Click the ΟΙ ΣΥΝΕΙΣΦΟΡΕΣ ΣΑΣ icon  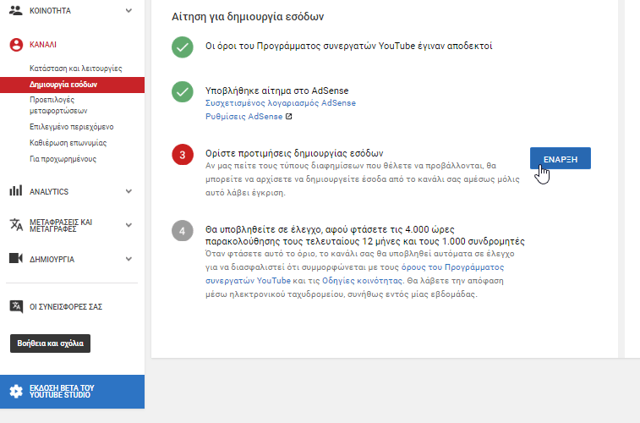tap(16, 306)
